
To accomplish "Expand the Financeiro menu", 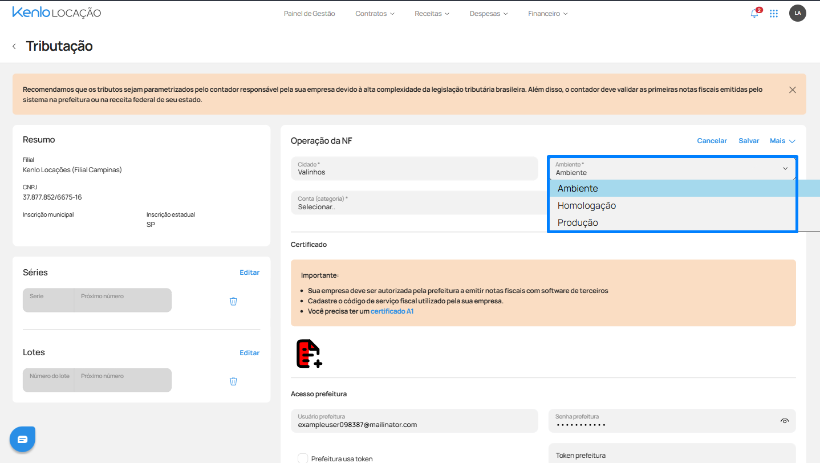I will (x=548, y=14).
